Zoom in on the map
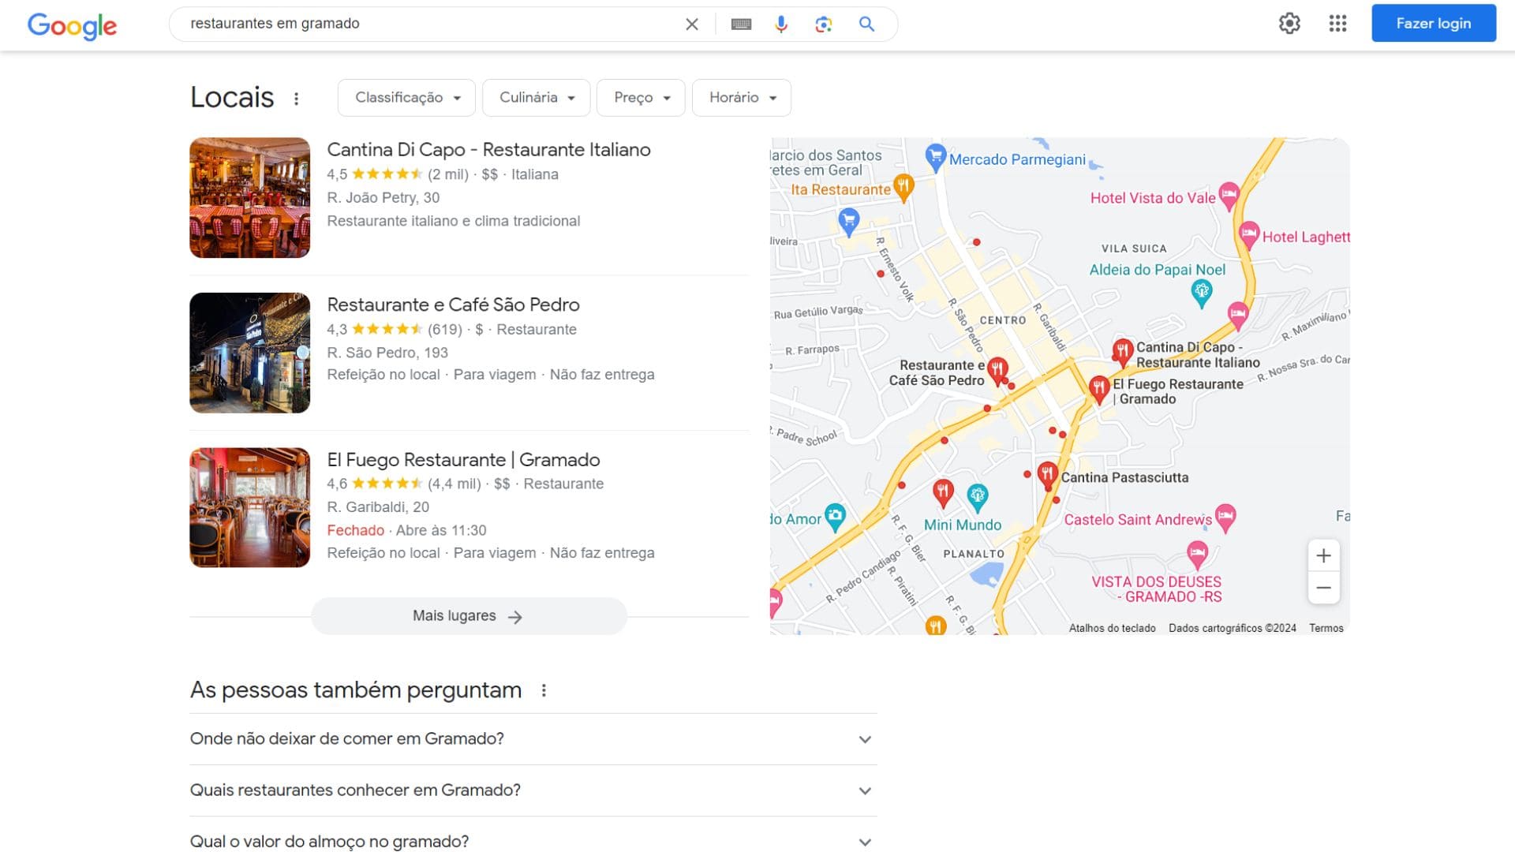 [1323, 555]
